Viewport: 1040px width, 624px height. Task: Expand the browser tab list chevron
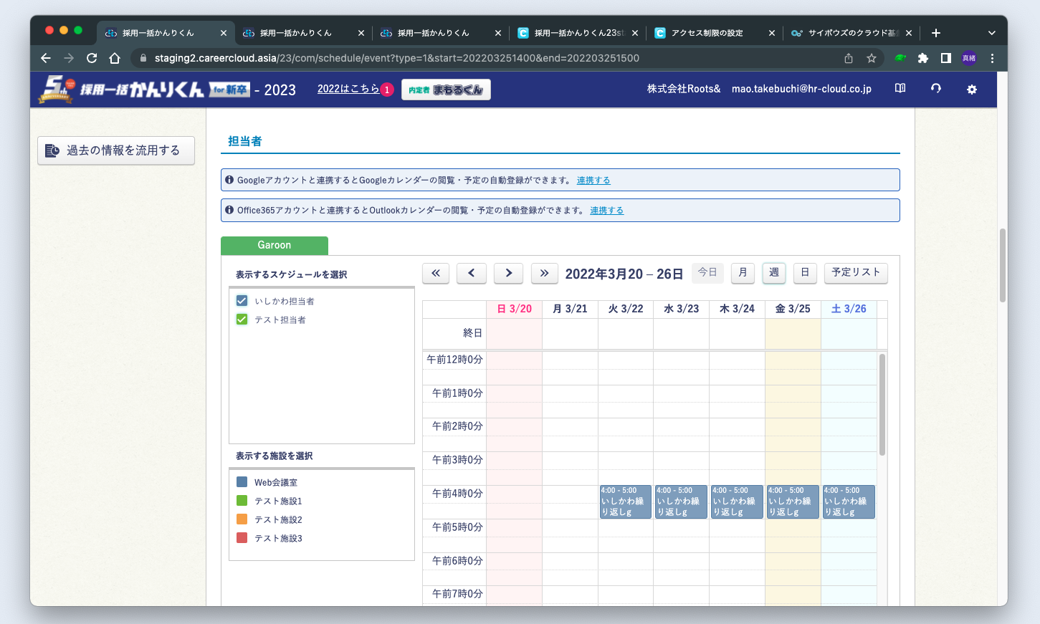coord(991,33)
